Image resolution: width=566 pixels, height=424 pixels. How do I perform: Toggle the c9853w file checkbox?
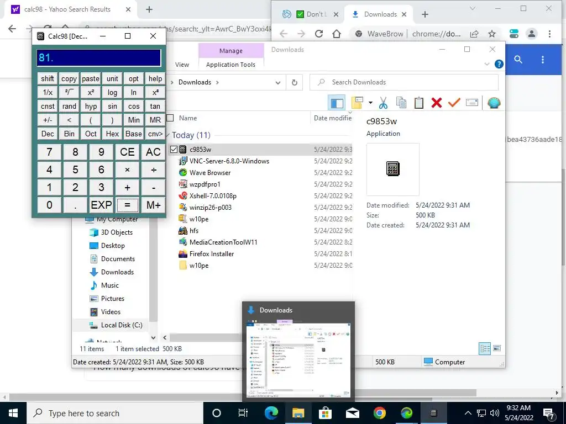(x=174, y=149)
